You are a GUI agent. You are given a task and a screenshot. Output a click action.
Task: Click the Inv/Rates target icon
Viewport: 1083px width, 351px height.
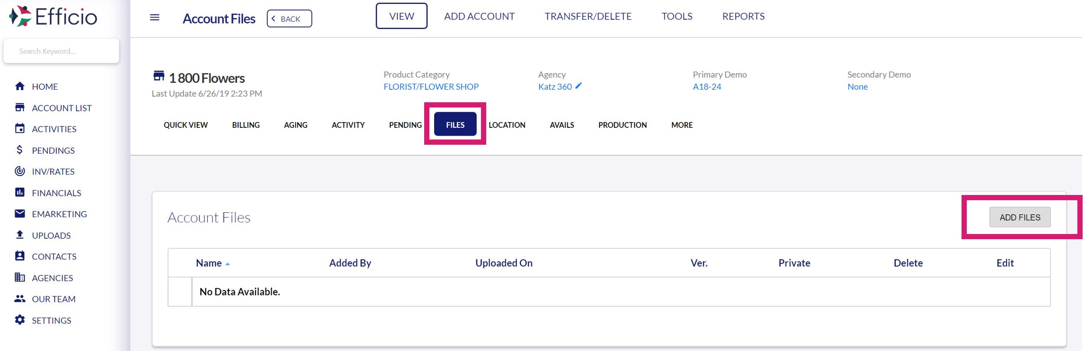[20, 171]
